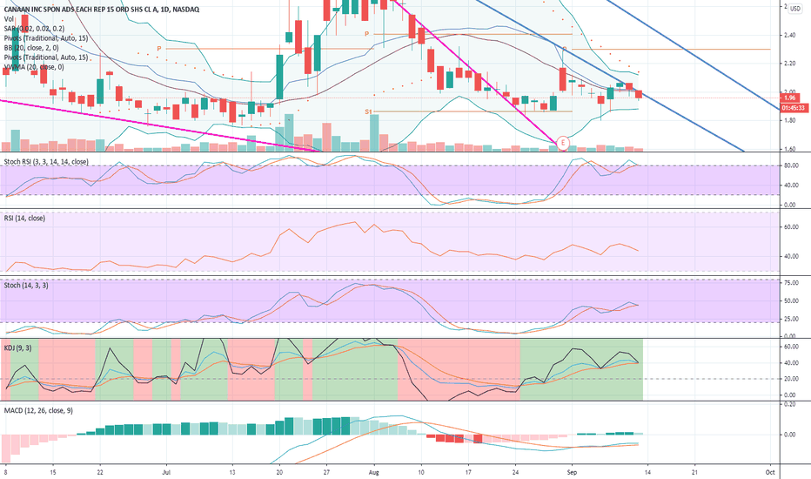Select the SAR (0.02, 0.02, 0.2) legend
811x479 pixels.
point(34,29)
